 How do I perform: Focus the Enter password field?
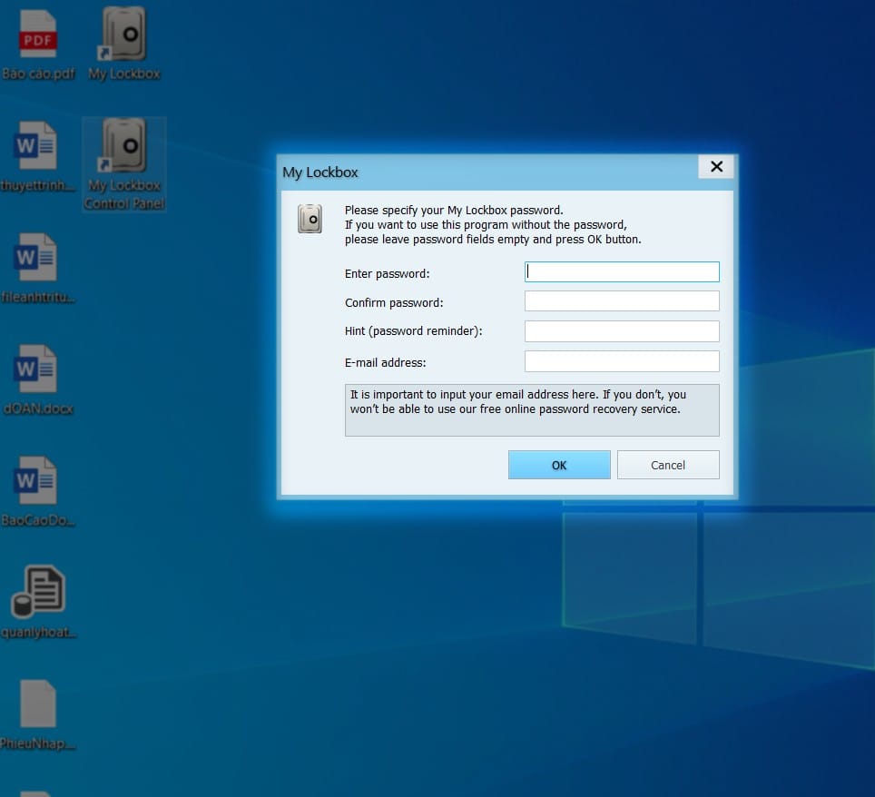pyautogui.click(x=622, y=271)
